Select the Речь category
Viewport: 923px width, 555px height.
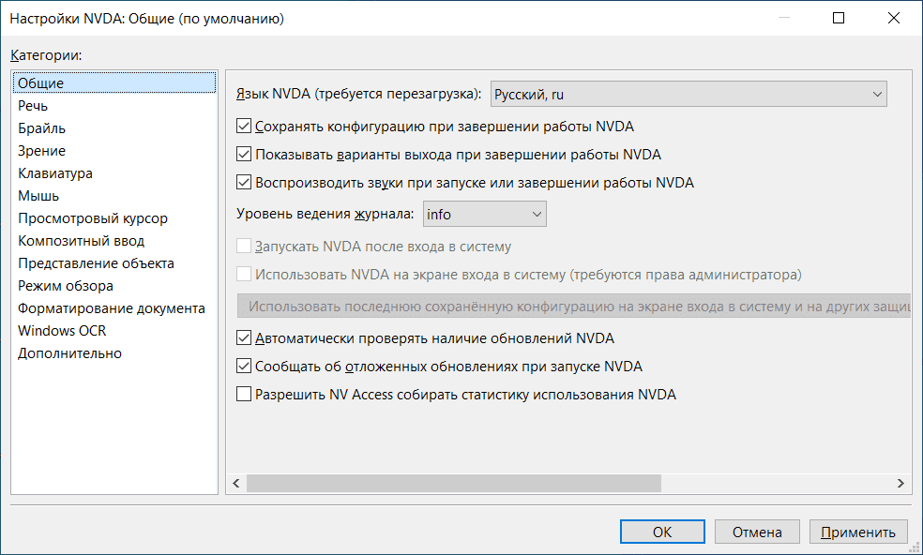pos(33,106)
